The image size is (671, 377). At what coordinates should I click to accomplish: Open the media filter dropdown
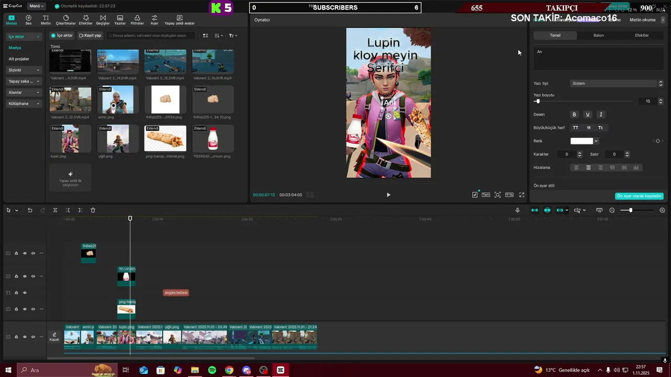pyautogui.click(x=233, y=36)
